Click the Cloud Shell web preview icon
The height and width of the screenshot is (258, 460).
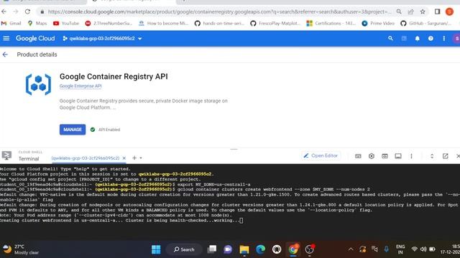pyautogui.click(x=385, y=156)
